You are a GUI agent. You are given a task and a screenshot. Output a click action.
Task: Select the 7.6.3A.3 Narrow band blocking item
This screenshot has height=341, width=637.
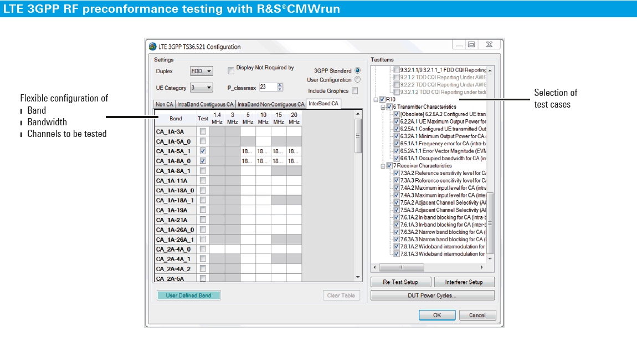(443, 240)
